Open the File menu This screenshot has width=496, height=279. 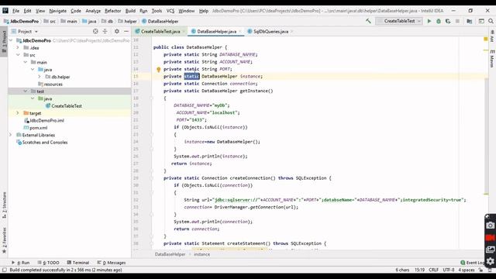(x=15, y=11)
